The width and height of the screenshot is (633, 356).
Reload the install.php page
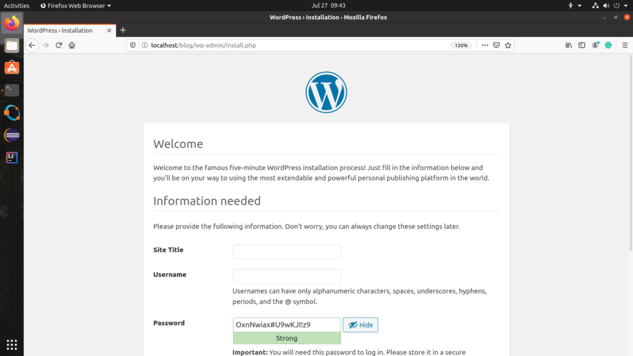click(x=57, y=45)
